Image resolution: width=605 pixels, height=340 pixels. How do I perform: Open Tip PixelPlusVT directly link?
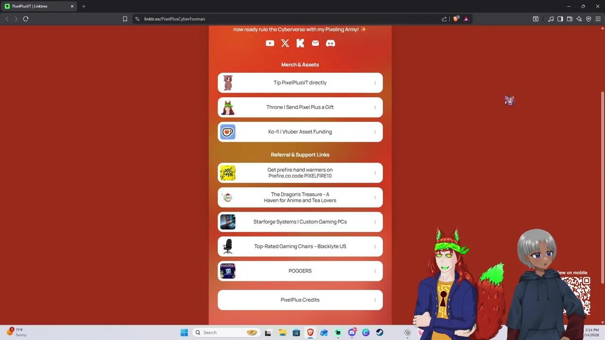tap(300, 83)
